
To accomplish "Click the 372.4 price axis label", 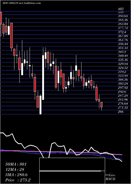I will pos(122,32).
